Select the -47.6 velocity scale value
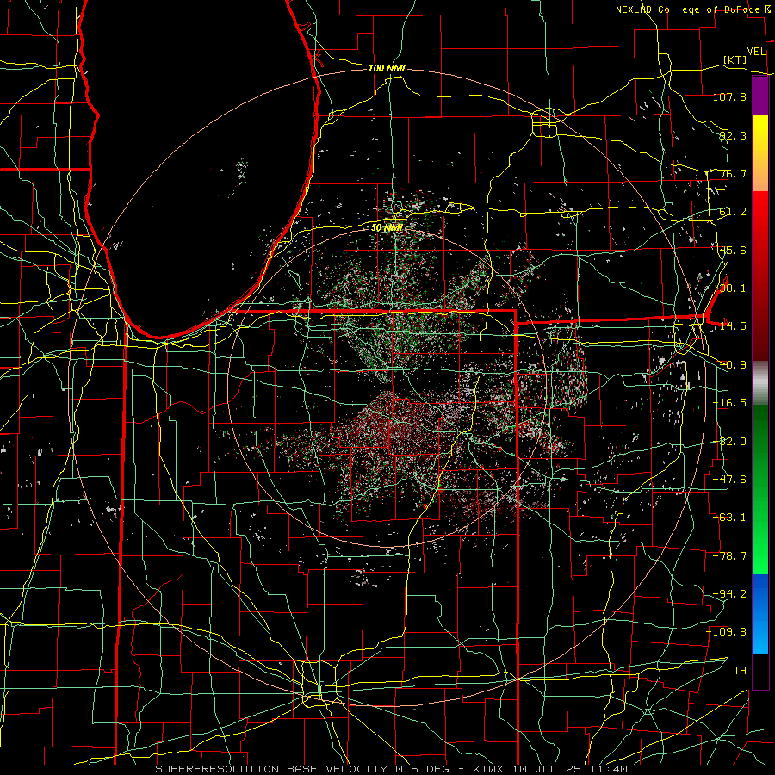Screen dimensions: 775x775 click(x=729, y=480)
